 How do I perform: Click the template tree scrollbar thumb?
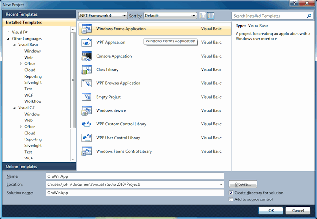tap(73, 80)
